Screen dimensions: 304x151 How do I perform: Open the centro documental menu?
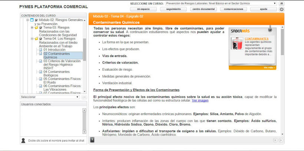pyautogui.click(x=204, y=9)
